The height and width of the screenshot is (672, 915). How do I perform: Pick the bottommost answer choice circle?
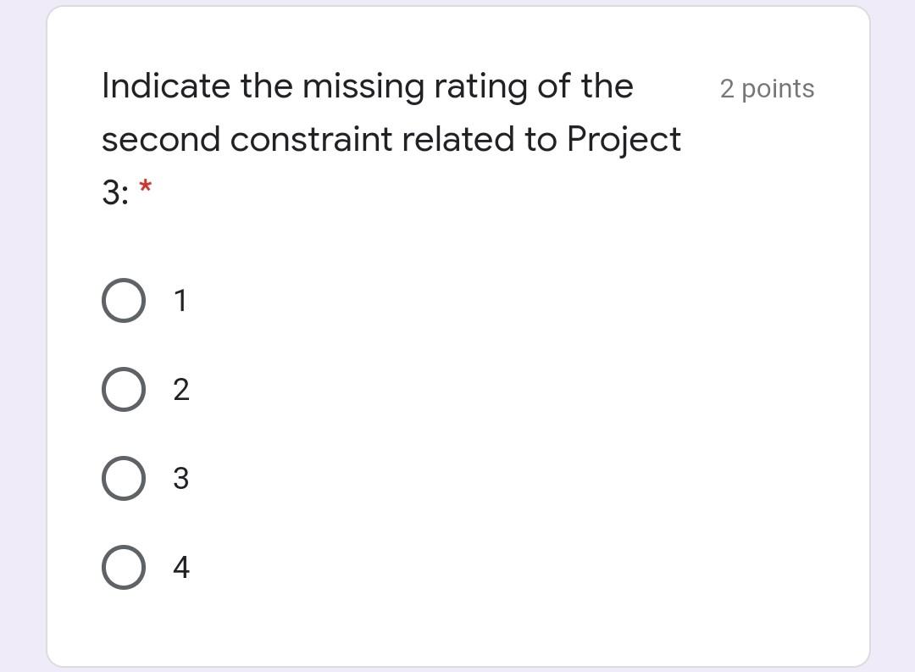[123, 567]
